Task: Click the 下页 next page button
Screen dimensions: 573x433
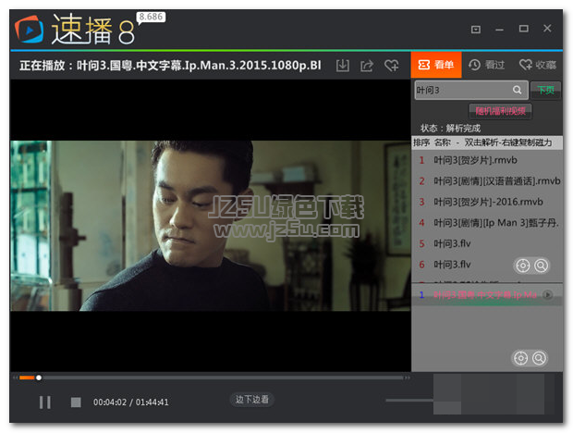Action: [545, 90]
